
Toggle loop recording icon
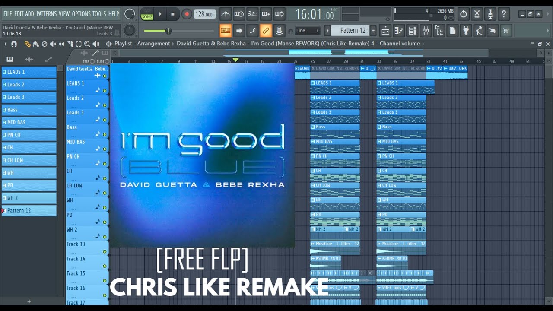point(279,14)
